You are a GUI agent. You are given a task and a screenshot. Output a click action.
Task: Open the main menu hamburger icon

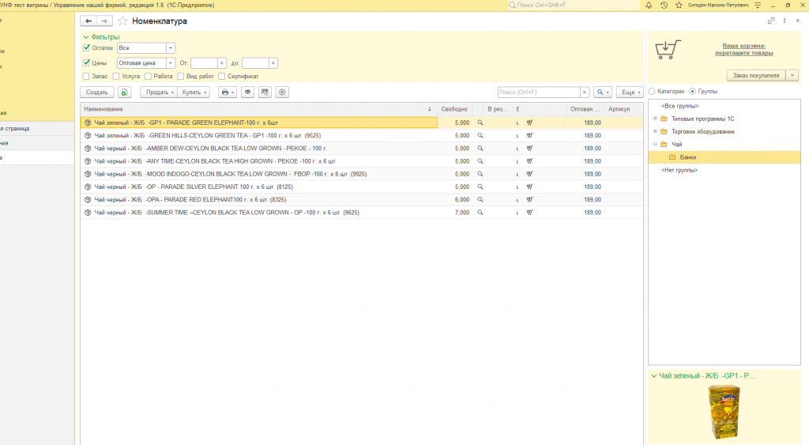pyautogui.click(x=758, y=6)
